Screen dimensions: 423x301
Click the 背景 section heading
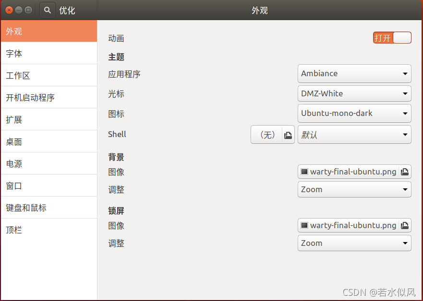pos(116,157)
